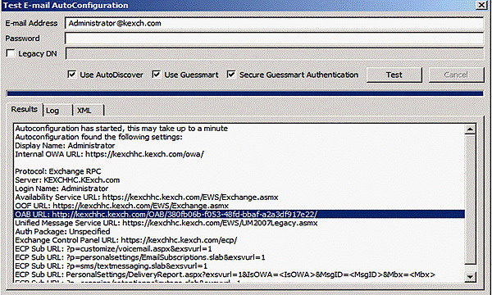
Task: Uncheck Use Guessmart checkbox
Action: coord(157,75)
